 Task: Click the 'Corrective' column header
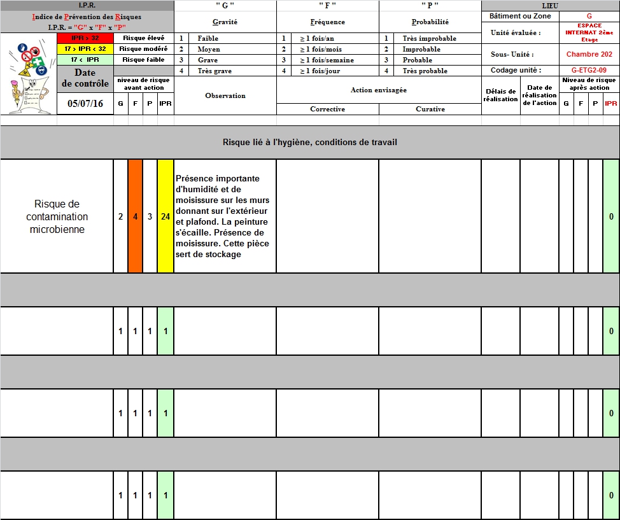(x=327, y=109)
